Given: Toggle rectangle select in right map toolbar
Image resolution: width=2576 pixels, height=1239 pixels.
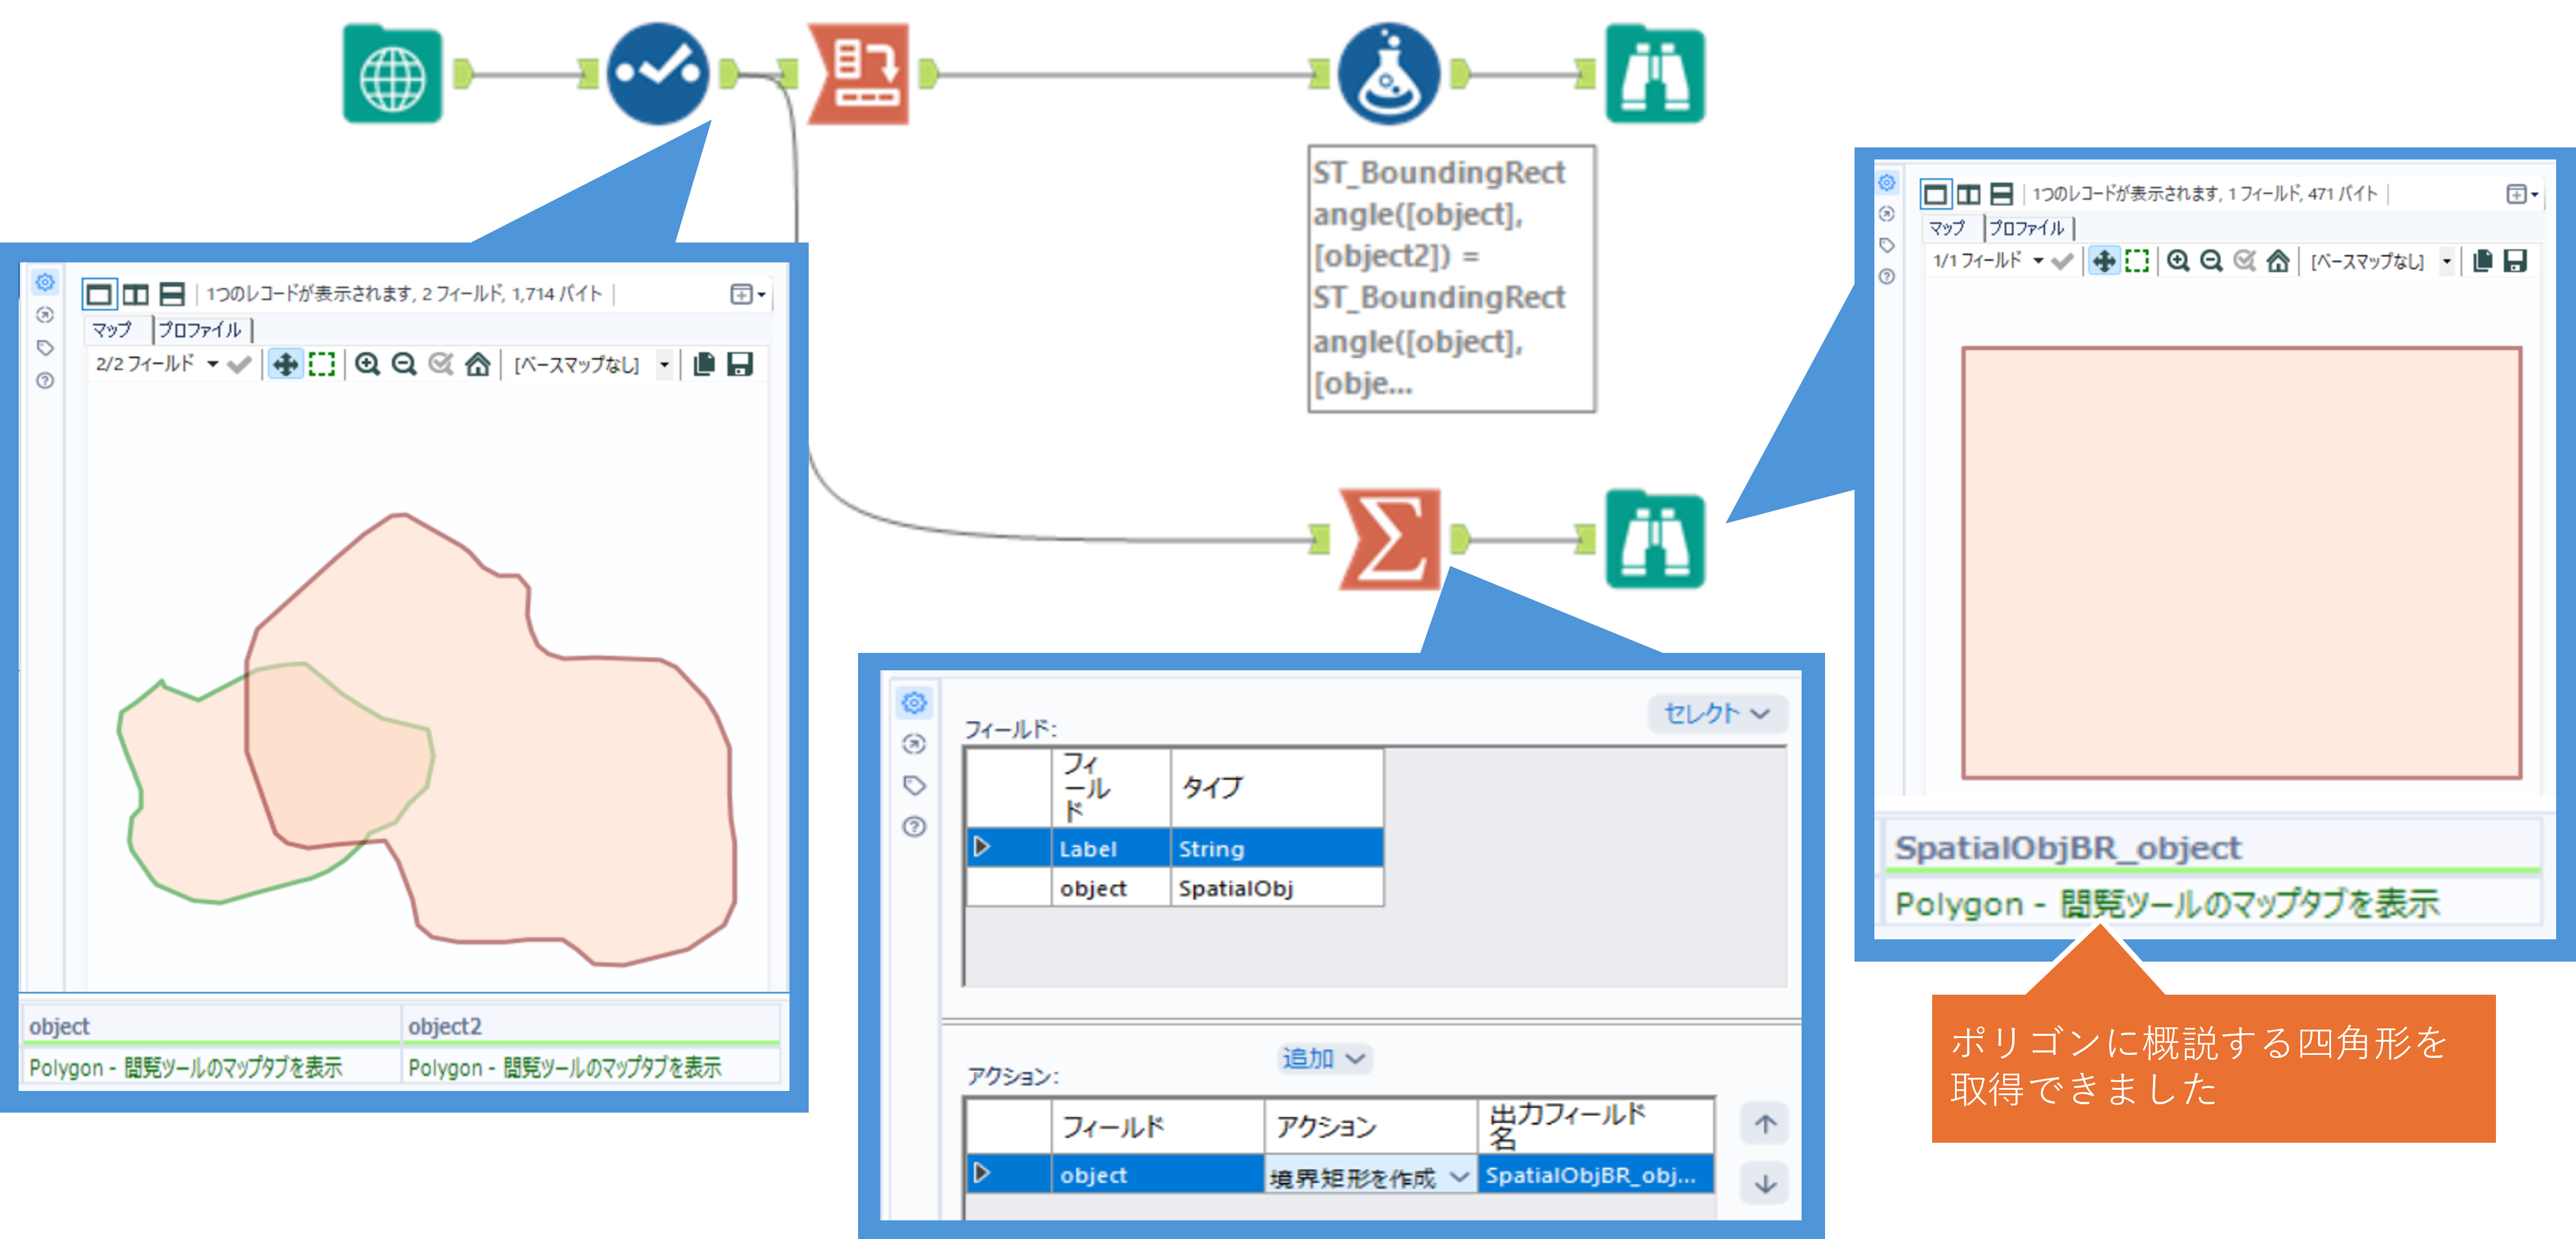Looking at the screenshot, I should click(x=2137, y=261).
